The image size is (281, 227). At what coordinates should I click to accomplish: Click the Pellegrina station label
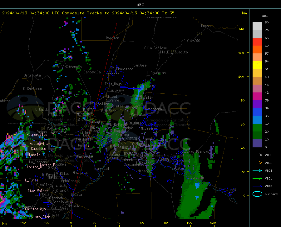[x=39, y=144]
